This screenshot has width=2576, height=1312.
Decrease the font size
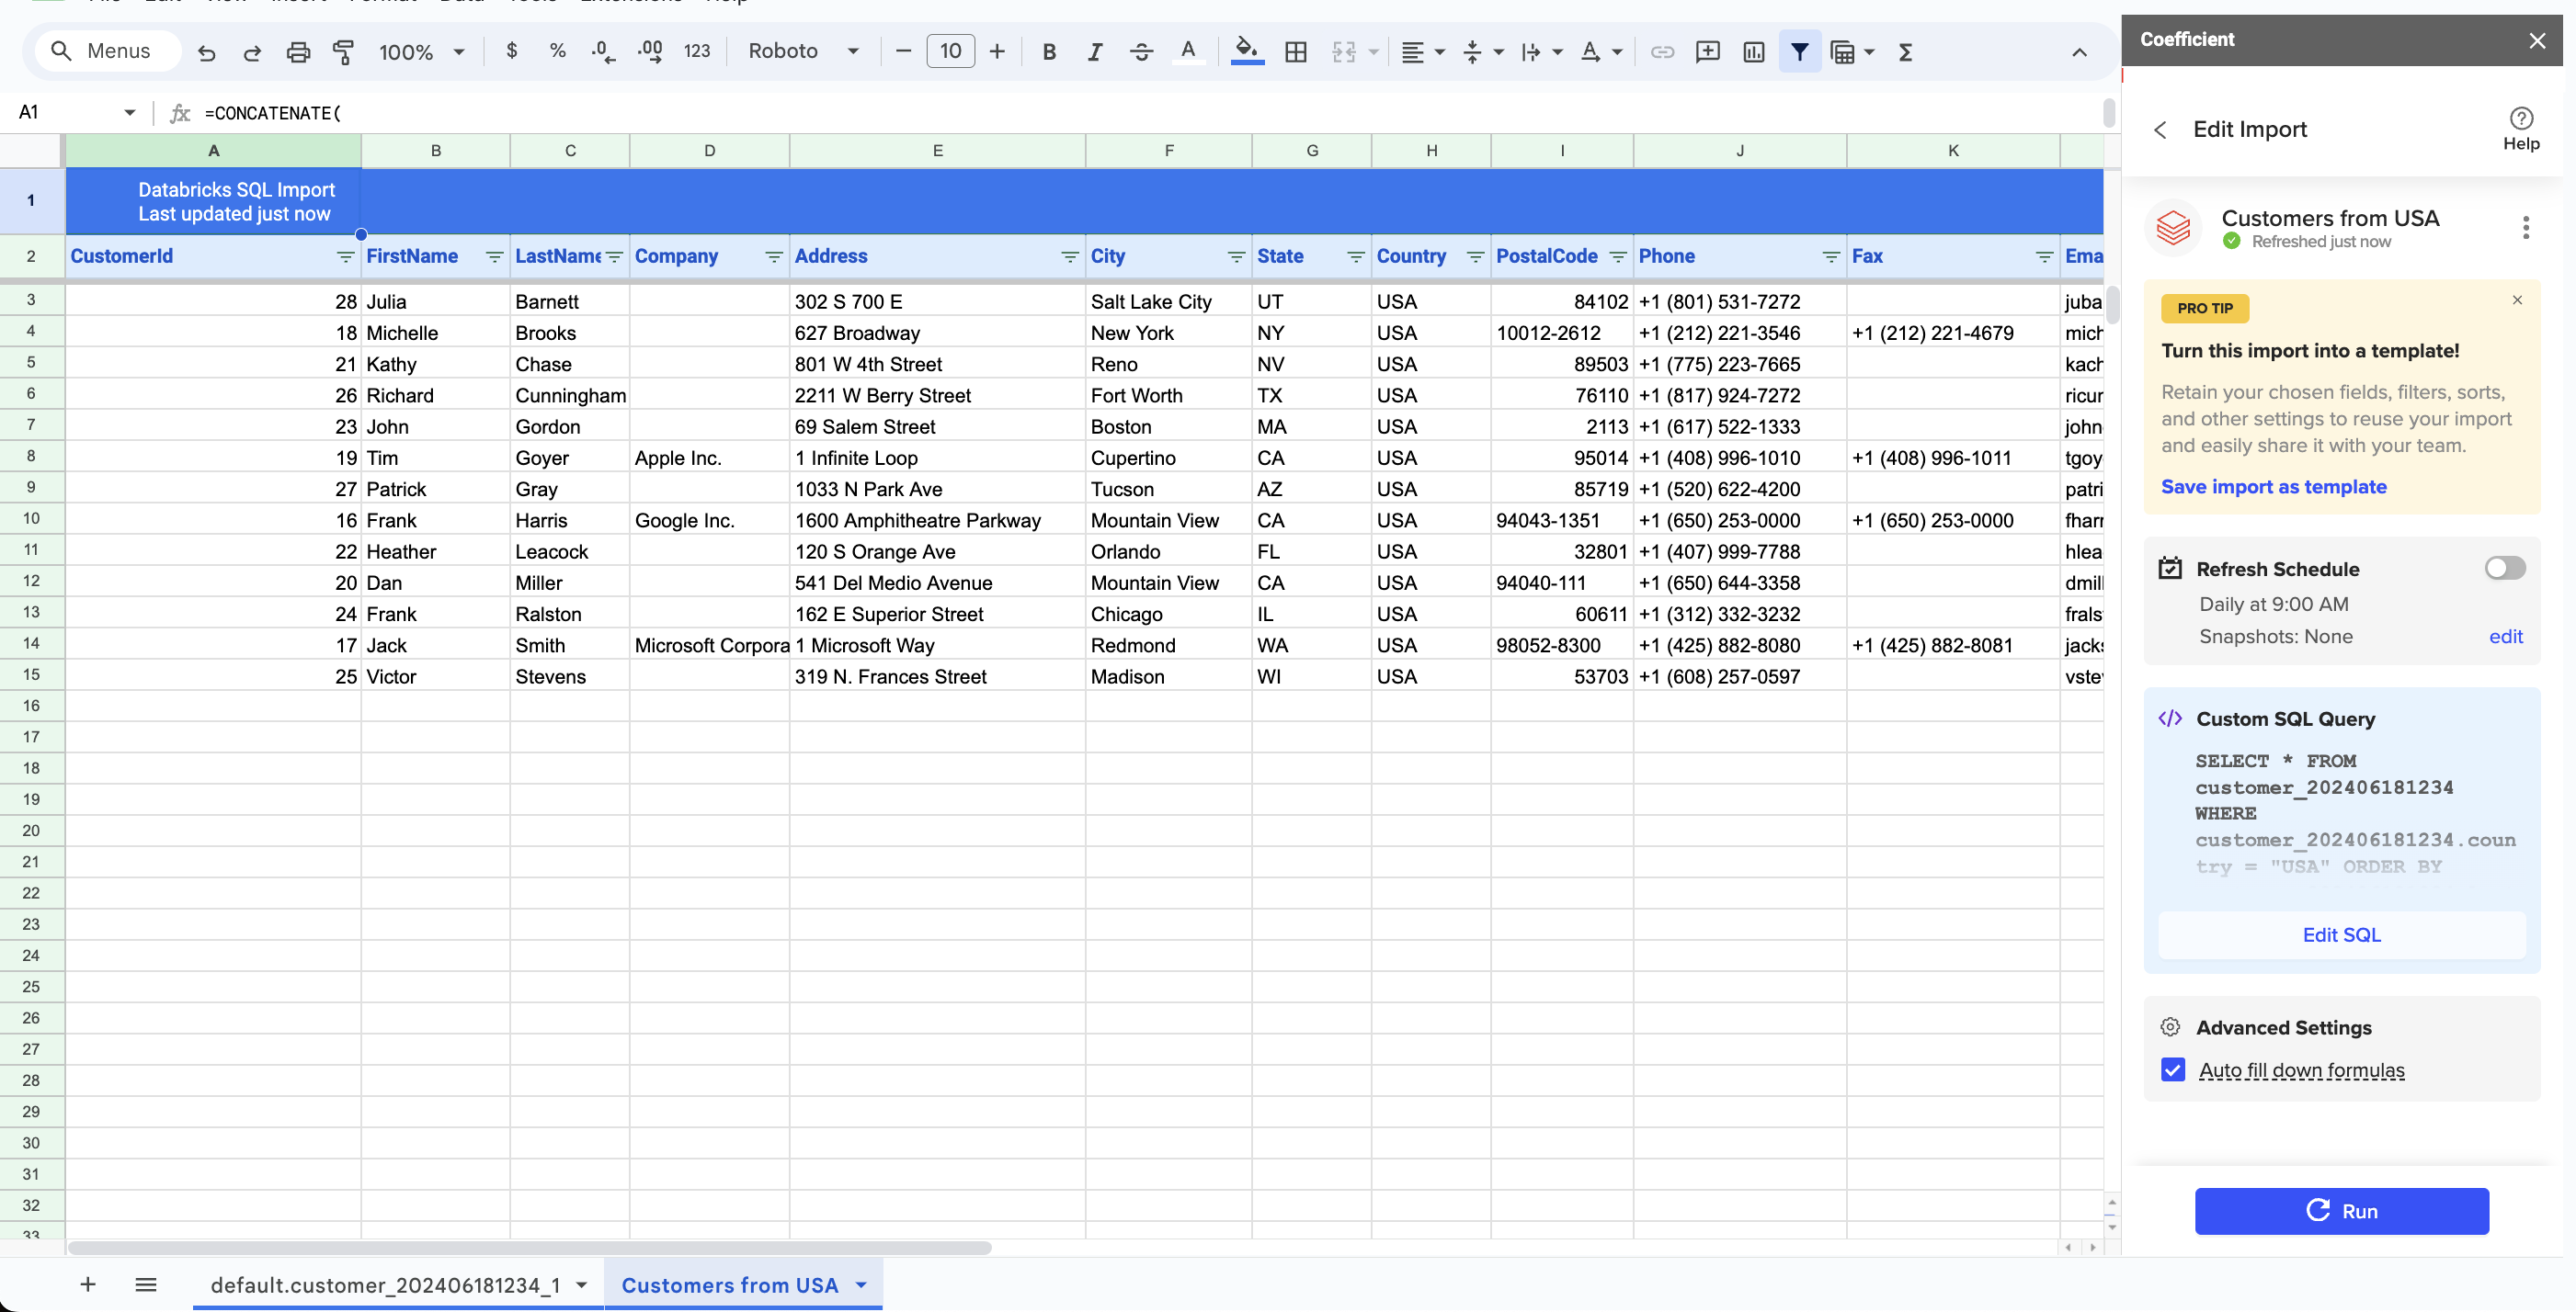click(x=903, y=51)
